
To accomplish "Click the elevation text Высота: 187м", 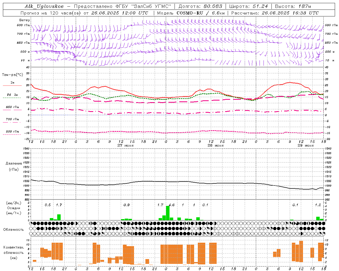I will click(x=293, y=6).
